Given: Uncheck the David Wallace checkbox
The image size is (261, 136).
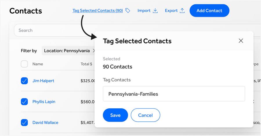Looking at the screenshot, I should pos(24,122).
